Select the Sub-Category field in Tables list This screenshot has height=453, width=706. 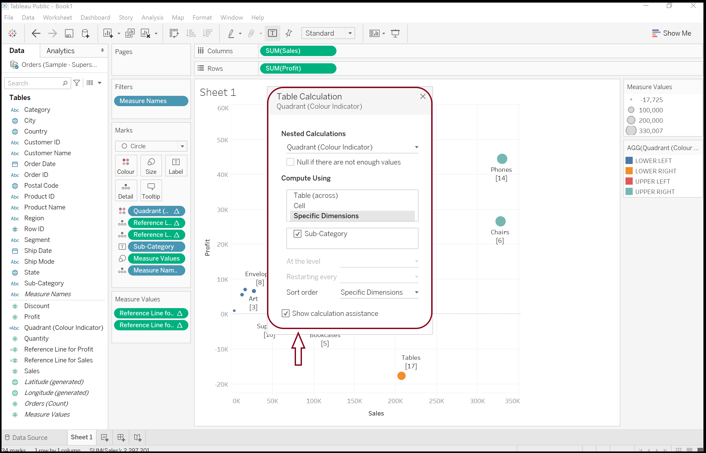coord(44,283)
